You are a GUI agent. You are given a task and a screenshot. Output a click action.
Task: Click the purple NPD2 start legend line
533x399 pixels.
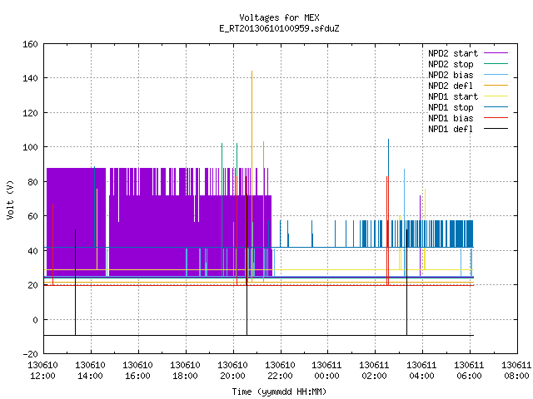point(496,53)
